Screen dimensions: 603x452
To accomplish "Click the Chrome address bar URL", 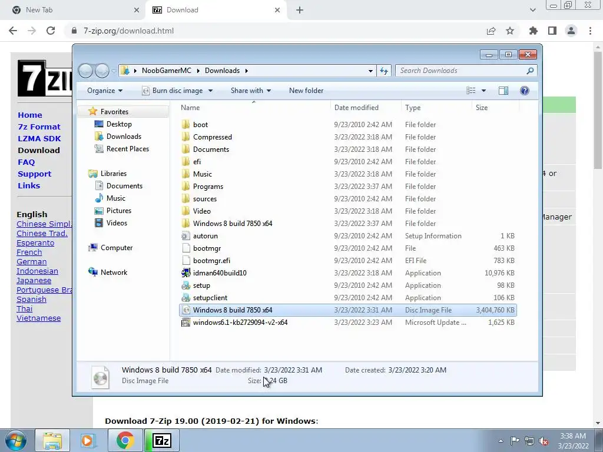I will (128, 31).
